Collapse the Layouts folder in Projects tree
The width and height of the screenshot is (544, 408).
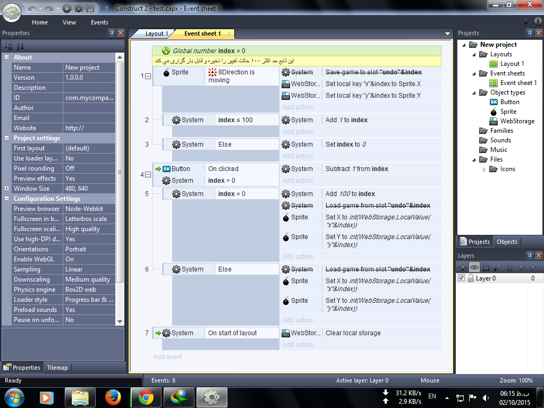[474, 55]
